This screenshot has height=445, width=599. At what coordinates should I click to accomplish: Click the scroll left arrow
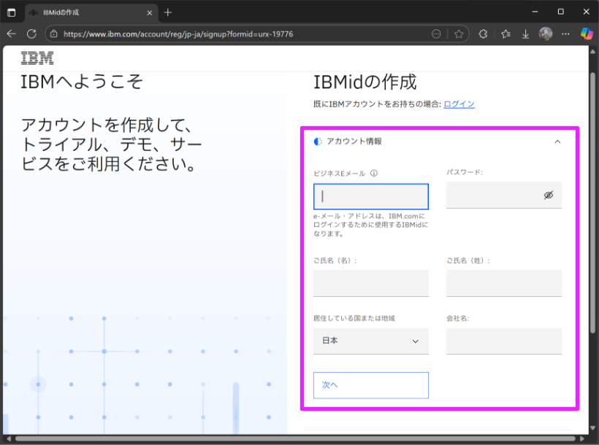[9, 438]
